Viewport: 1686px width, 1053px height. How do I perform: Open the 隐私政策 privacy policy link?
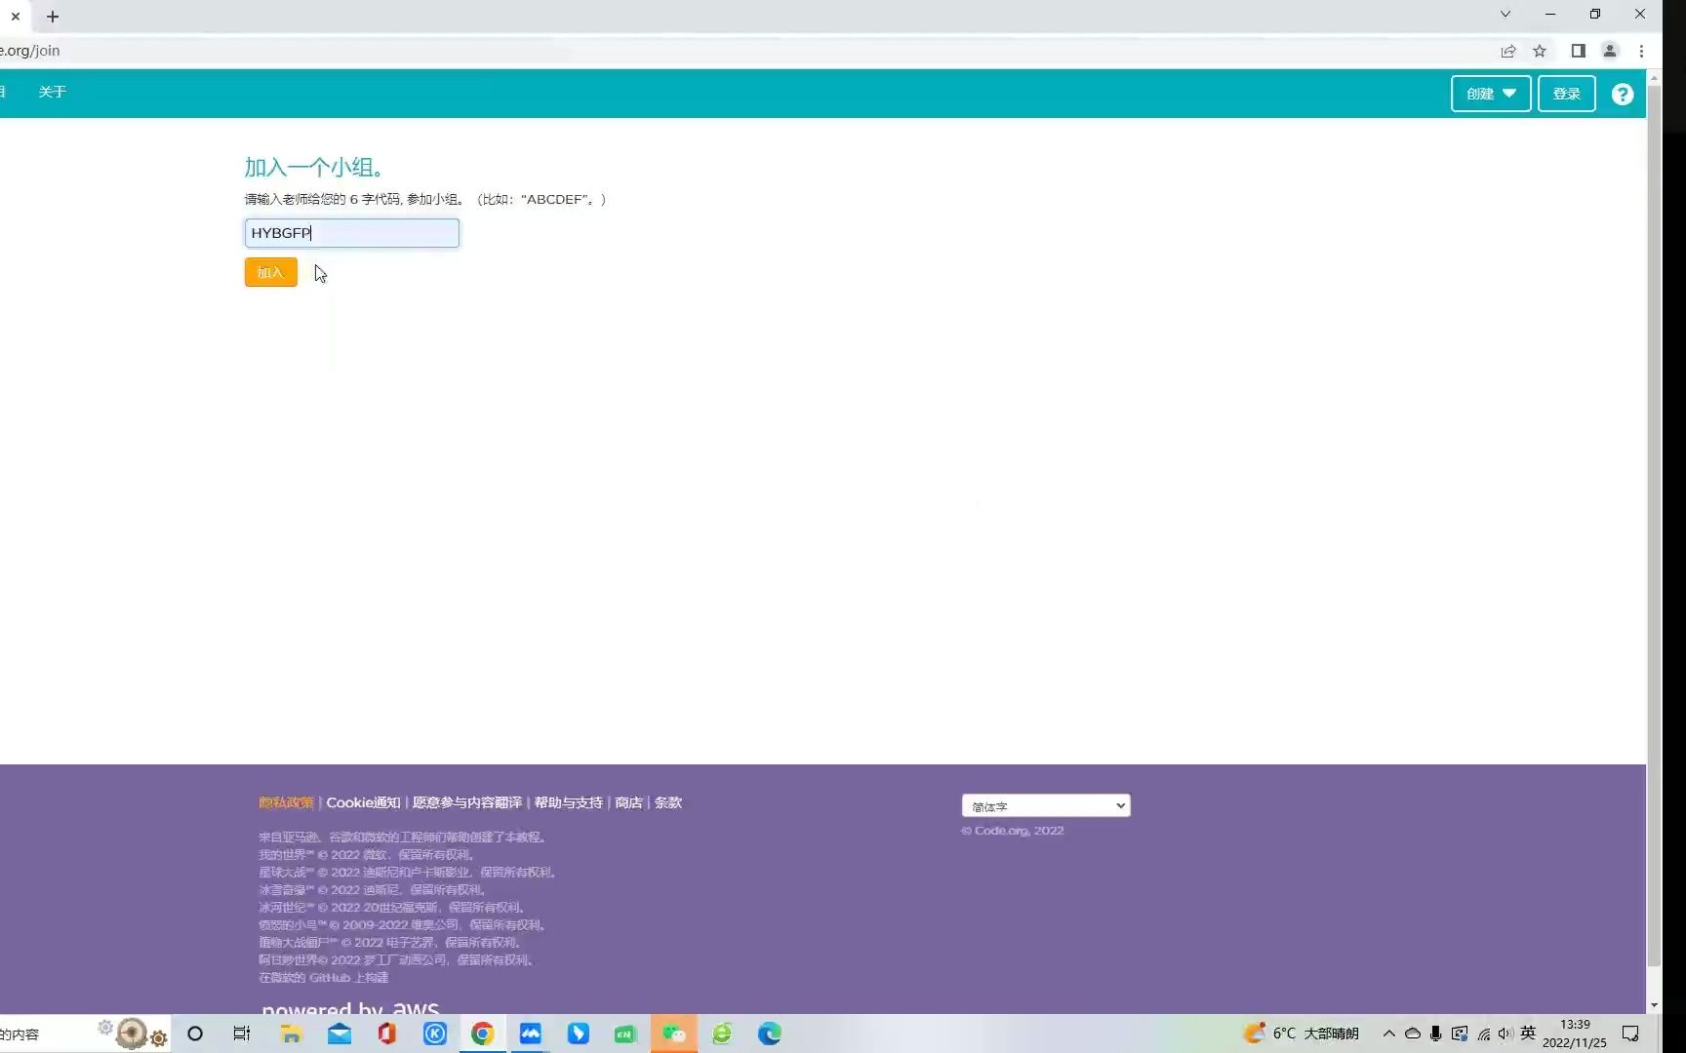click(286, 802)
